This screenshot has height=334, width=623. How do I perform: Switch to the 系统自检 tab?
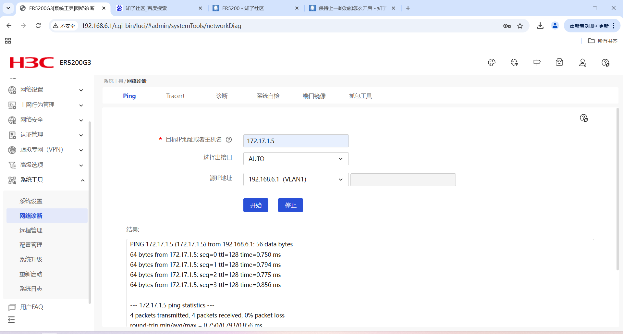pyautogui.click(x=268, y=96)
